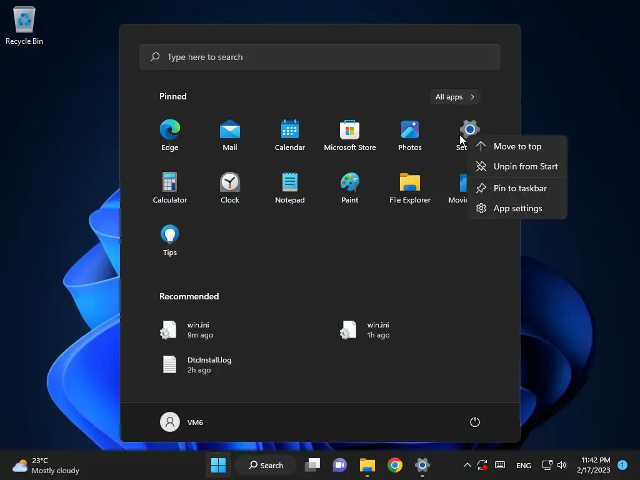The width and height of the screenshot is (640, 480).
Task: Launch Teams Chat from taskbar
Action: click(339, 465)
